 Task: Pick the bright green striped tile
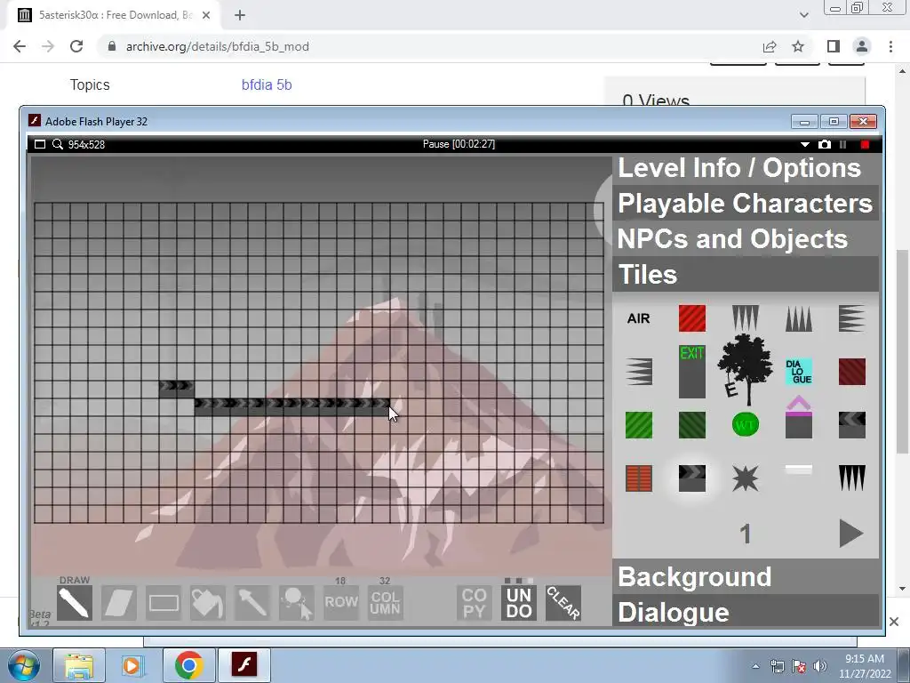[638, 425]
